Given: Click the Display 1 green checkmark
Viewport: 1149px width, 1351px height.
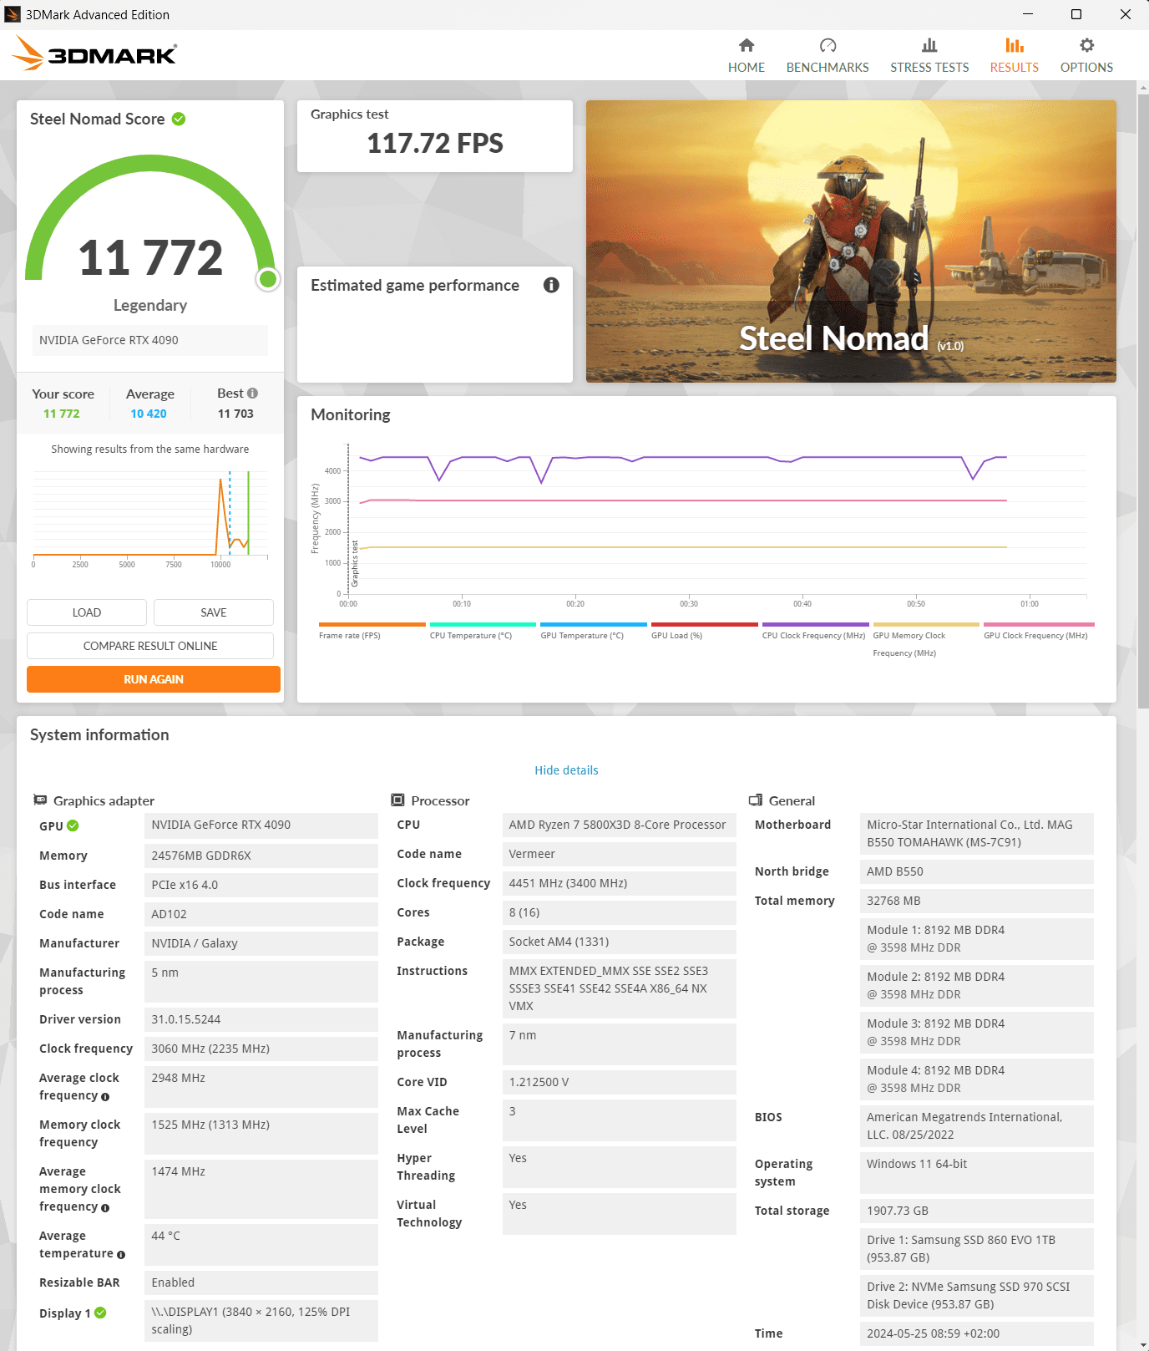Looking at the screenshot, I should (100, 1313).
